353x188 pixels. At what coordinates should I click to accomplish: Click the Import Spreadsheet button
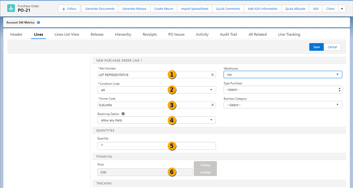tap(195, 9)
